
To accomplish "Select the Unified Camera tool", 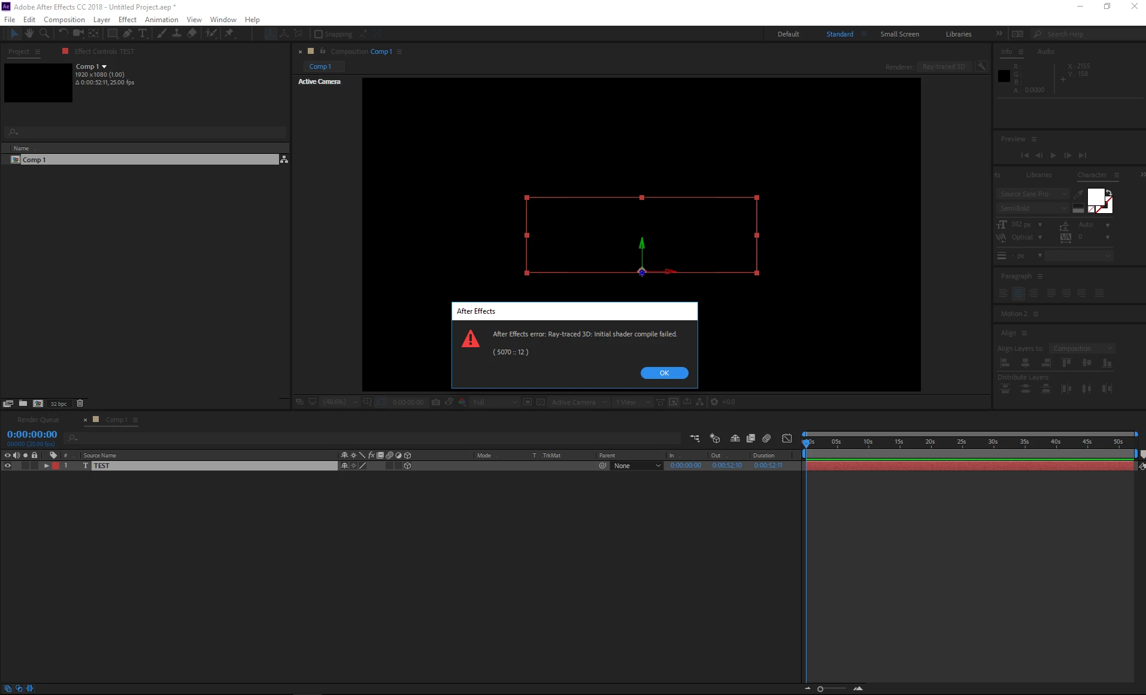I will [x=78, y=34].
